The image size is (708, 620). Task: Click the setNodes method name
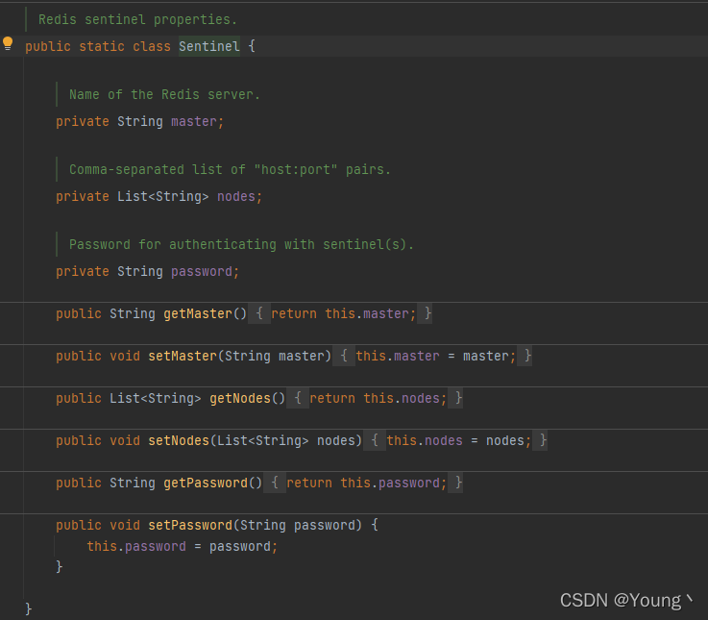[x=179, y=440]
